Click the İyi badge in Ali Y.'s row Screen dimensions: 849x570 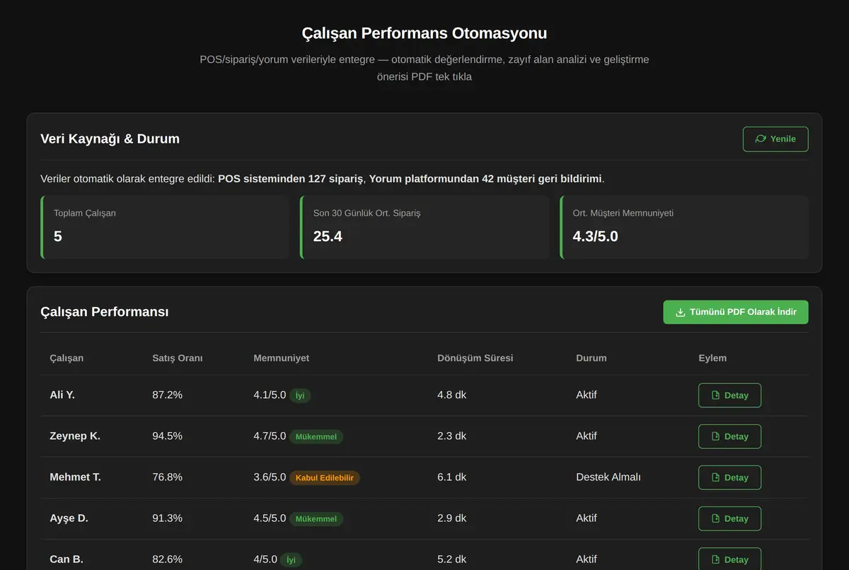click(300, 395)
